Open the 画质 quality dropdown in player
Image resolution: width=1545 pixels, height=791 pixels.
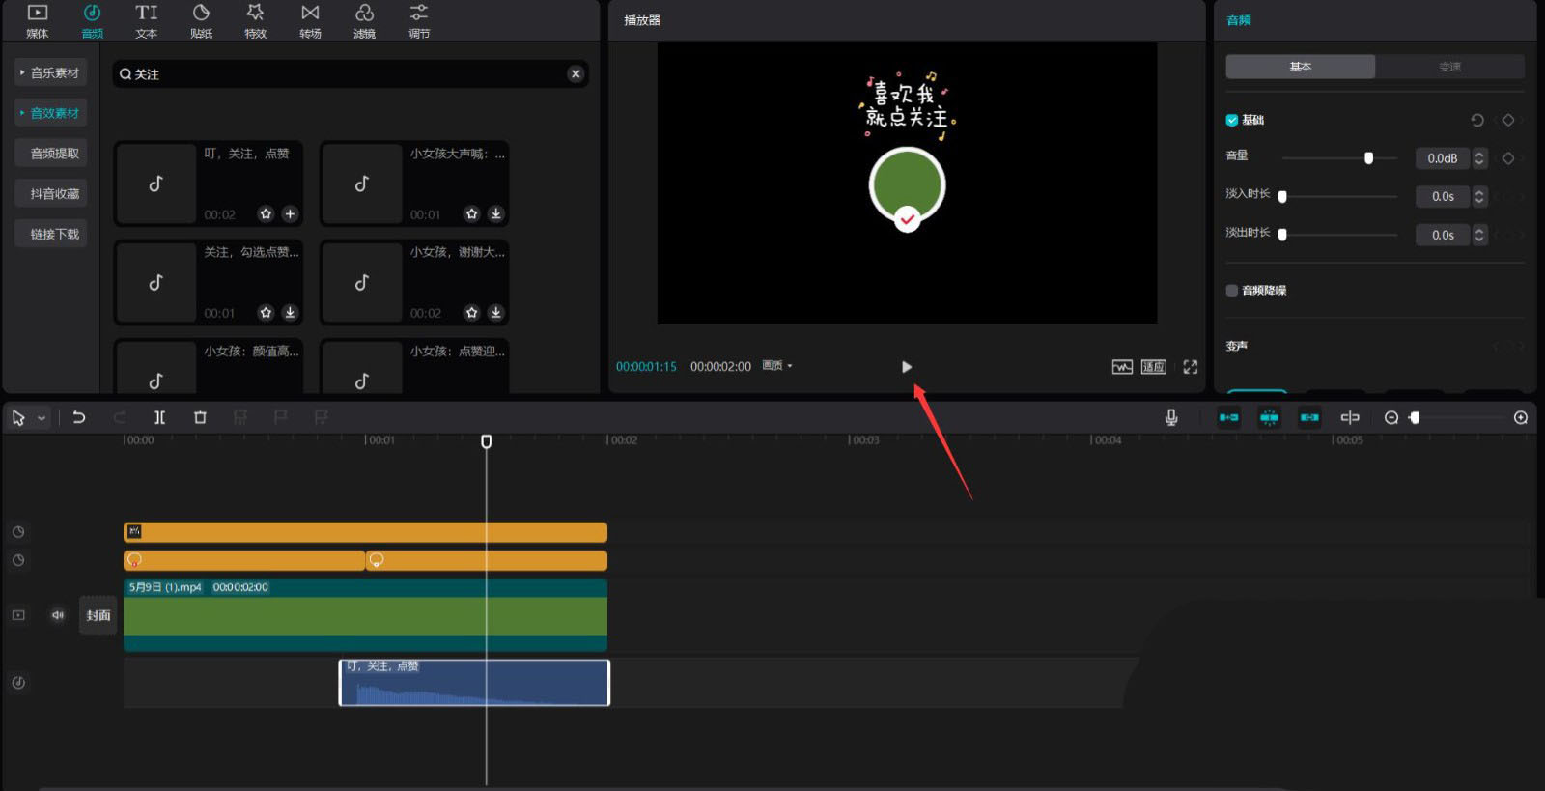[777, 366]
